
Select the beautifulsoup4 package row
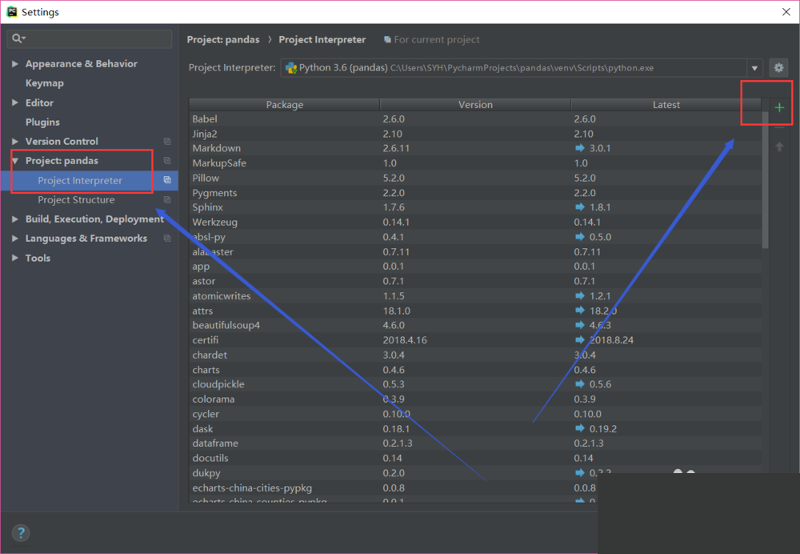coord(475,325)
